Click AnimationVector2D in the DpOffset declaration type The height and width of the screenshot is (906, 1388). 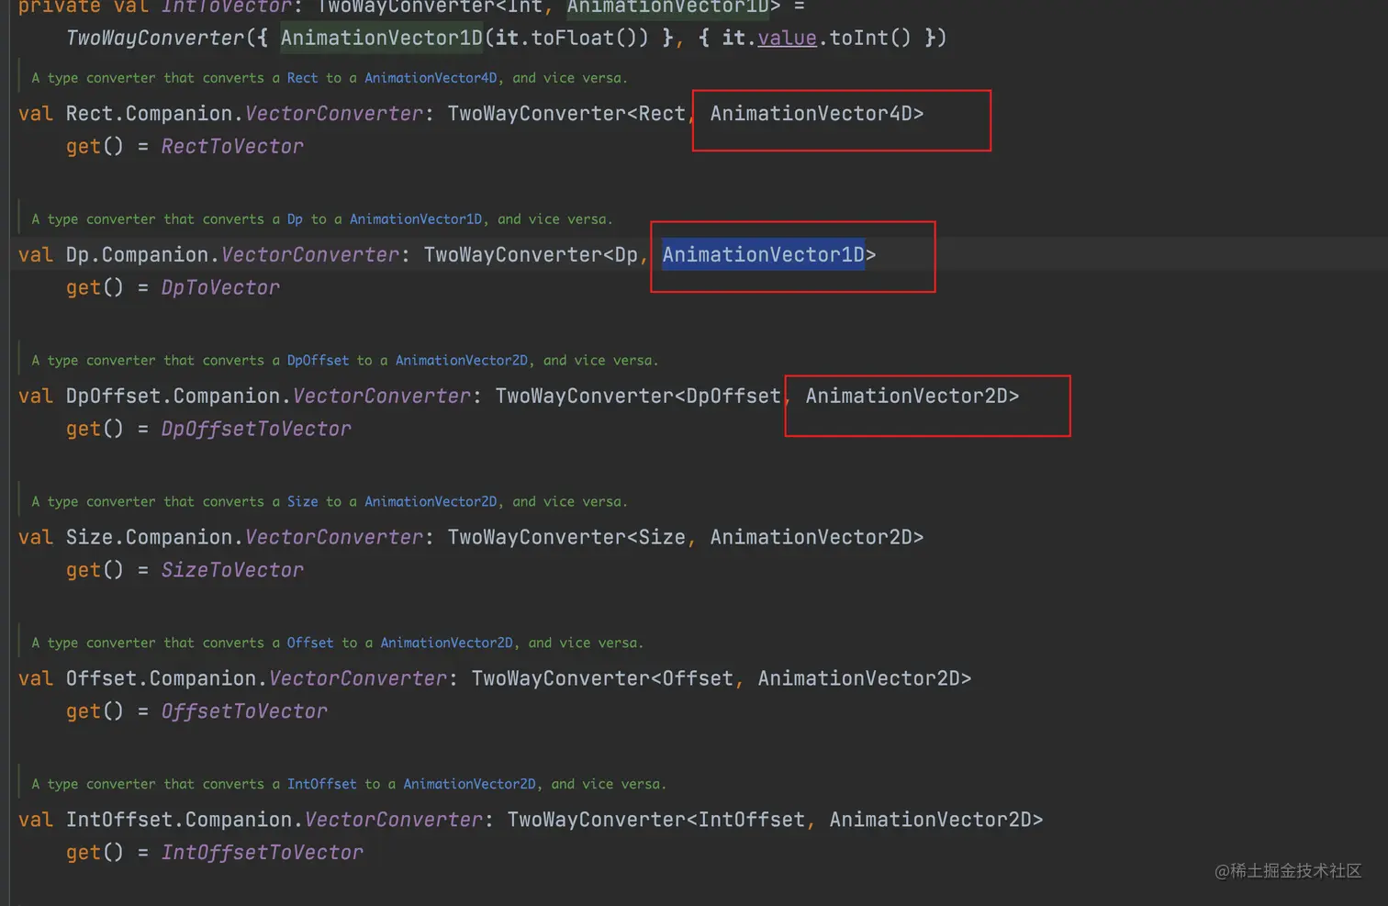click(907, 397)
